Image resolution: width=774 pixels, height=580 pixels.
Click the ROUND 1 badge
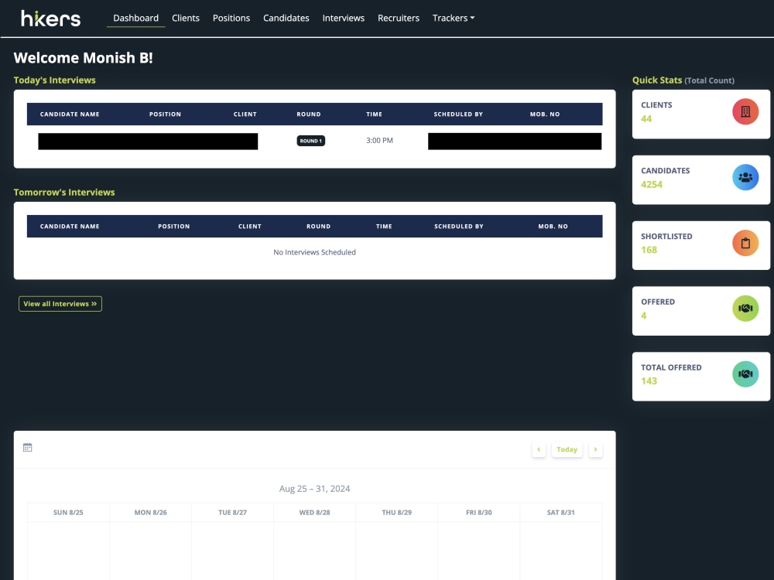point(310,141)
